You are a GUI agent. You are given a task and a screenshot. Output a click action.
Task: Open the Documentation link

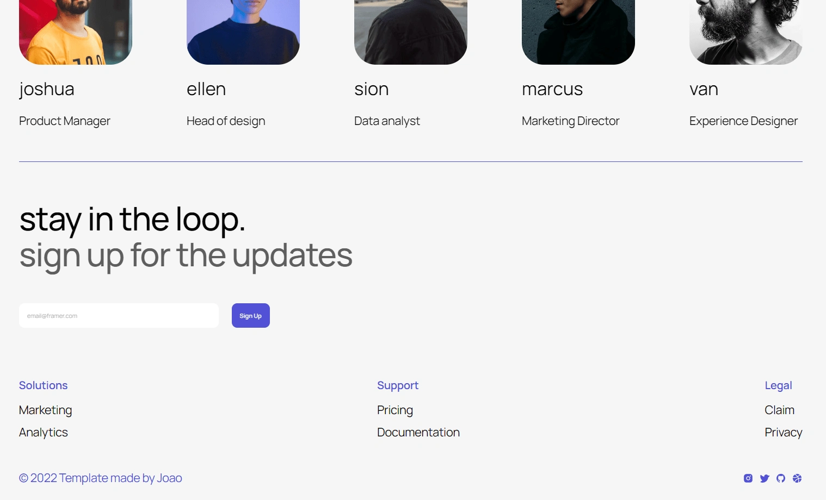tap(418, 433)
